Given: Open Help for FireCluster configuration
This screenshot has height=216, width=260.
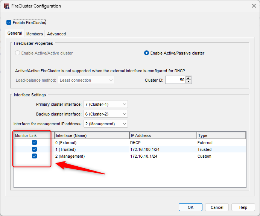Looking at the screenshot, I should pos(243,207).
